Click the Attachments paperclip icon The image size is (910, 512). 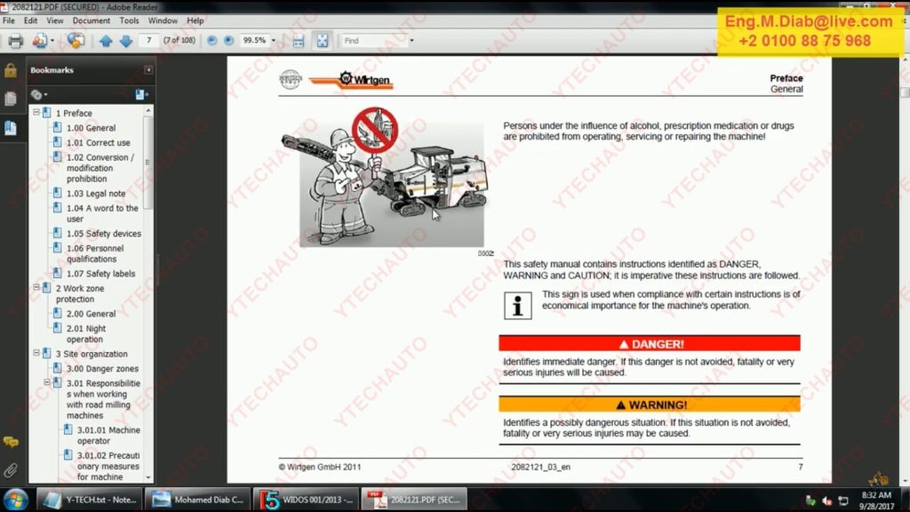11,470
